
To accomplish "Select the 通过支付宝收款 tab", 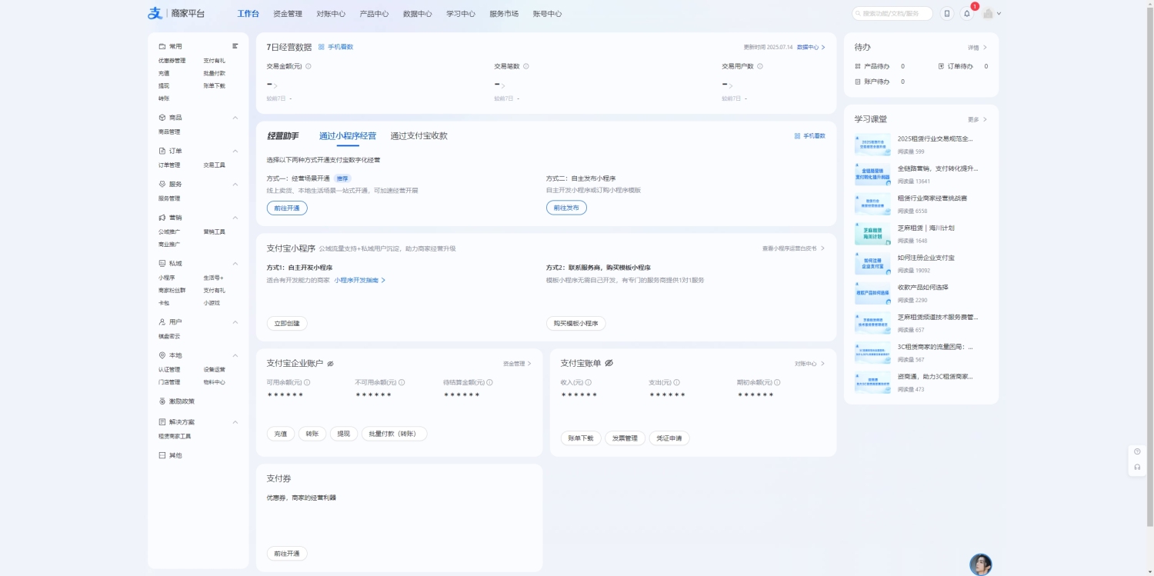I will tap(419, 136).
